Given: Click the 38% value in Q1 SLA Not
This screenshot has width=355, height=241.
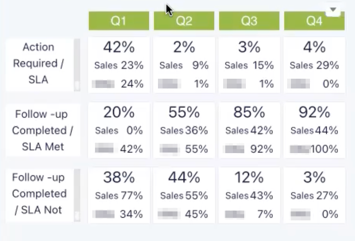Looking at the screenshot, I should tap(119, 178).
